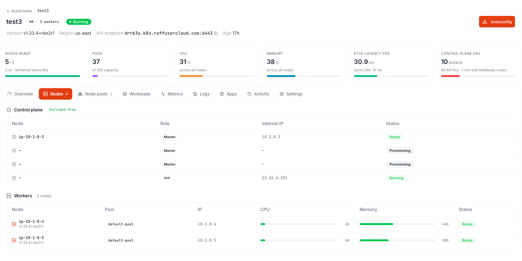Click the Workloads layers icon
This screenshot has height=261, width=522.
125,94
